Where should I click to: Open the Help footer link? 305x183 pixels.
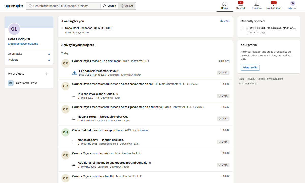(x=241, y=79)
